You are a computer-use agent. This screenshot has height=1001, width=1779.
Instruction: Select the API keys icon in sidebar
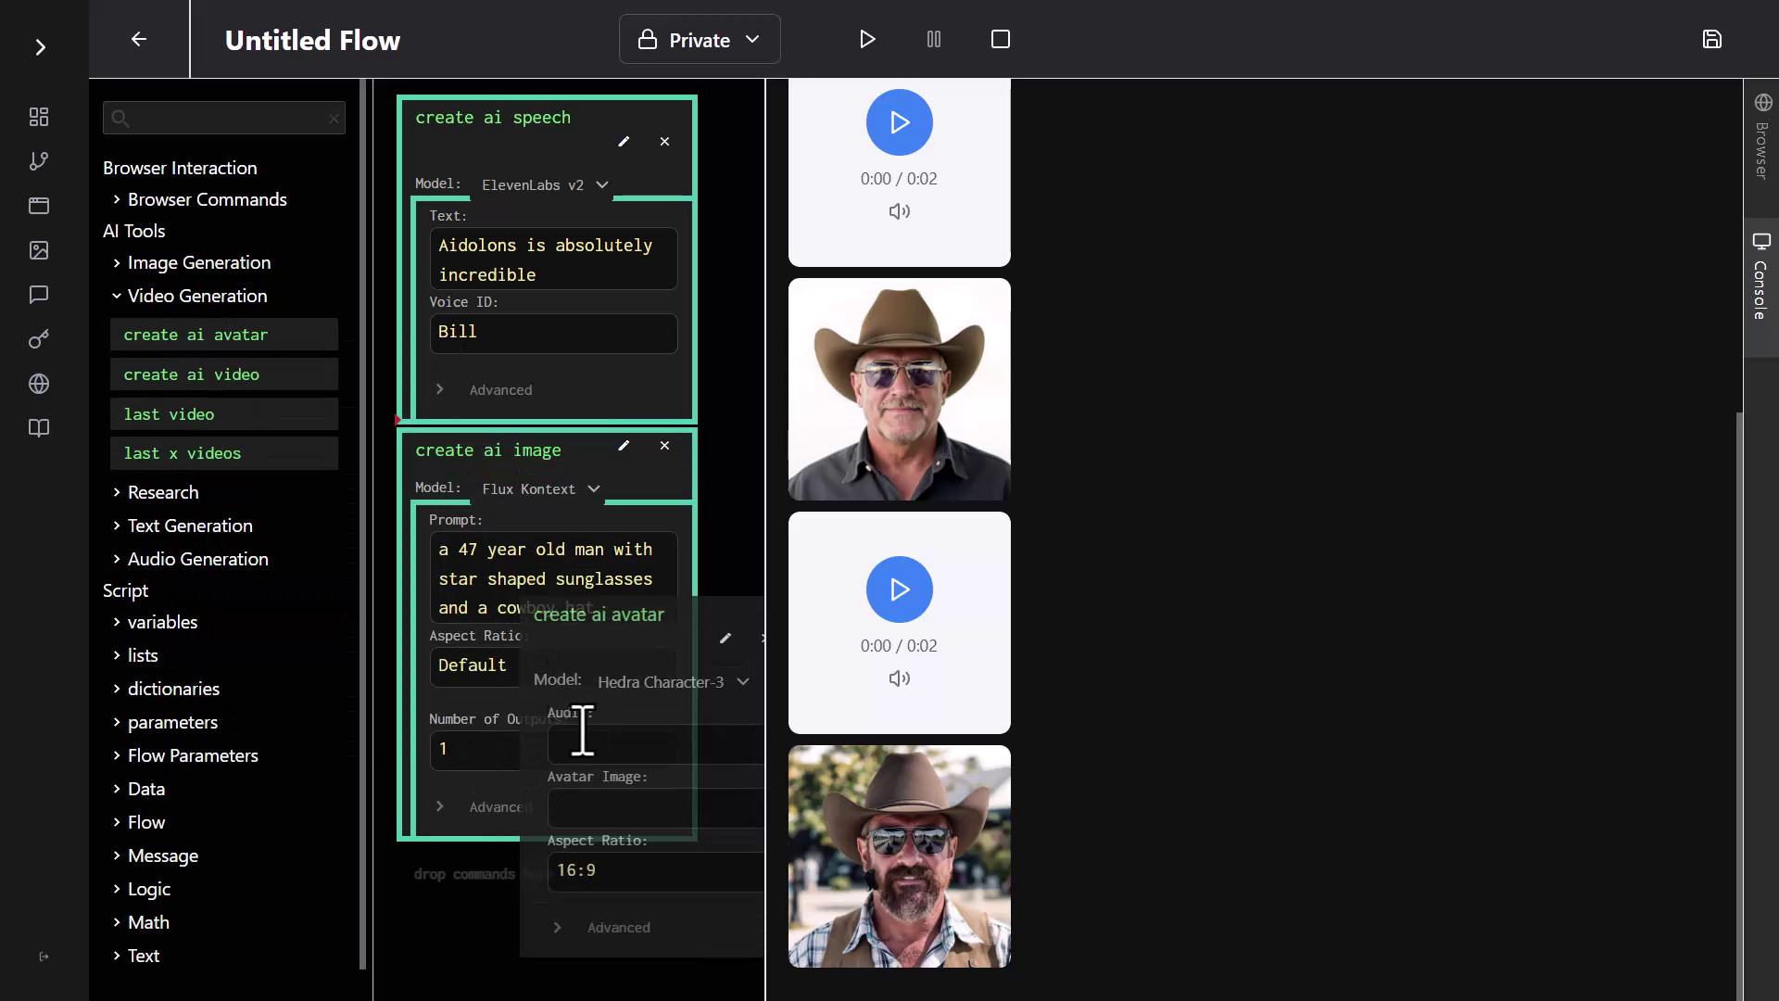point(38,339)
